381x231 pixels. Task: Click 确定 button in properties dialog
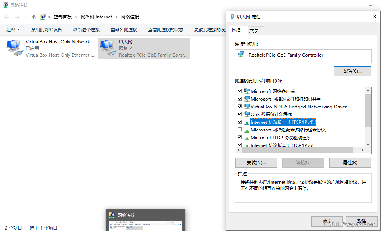327,221
